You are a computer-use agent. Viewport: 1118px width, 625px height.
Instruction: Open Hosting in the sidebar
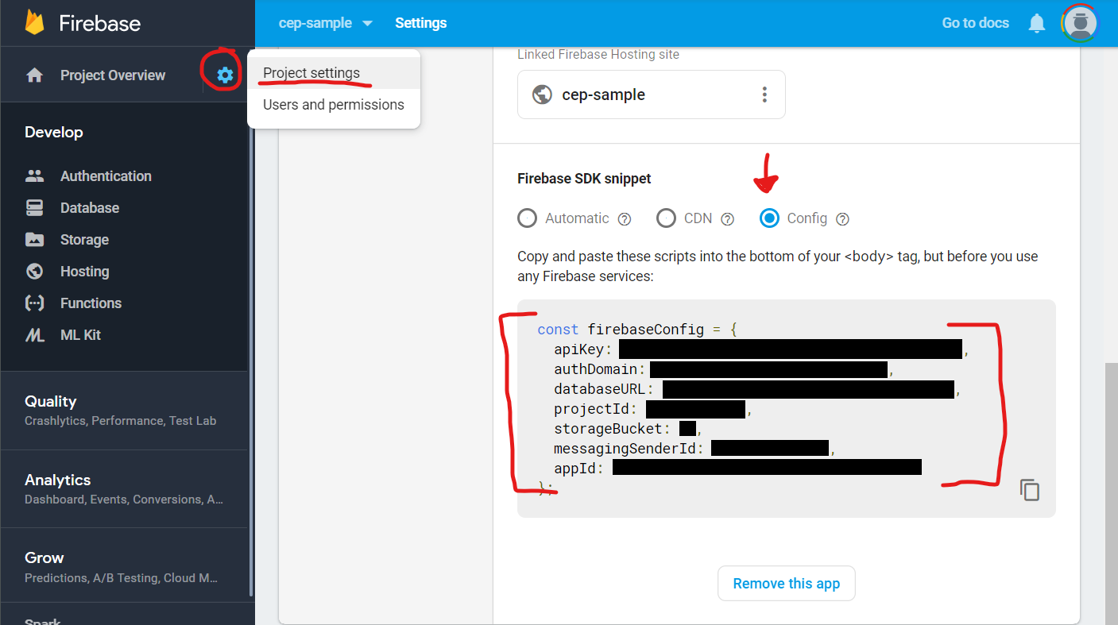click(84, 272)
